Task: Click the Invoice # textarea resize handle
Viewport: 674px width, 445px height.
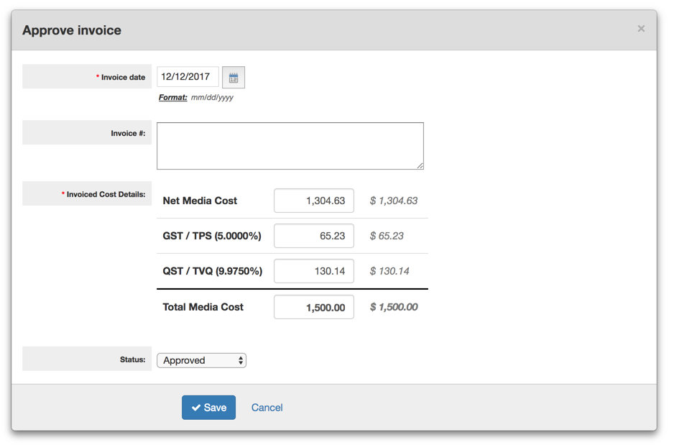Action: (420, 166)
